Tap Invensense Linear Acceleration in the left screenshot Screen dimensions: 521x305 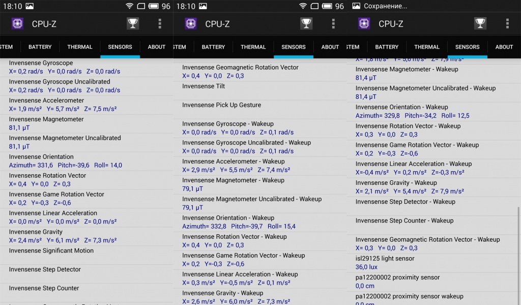coord(86,217)
